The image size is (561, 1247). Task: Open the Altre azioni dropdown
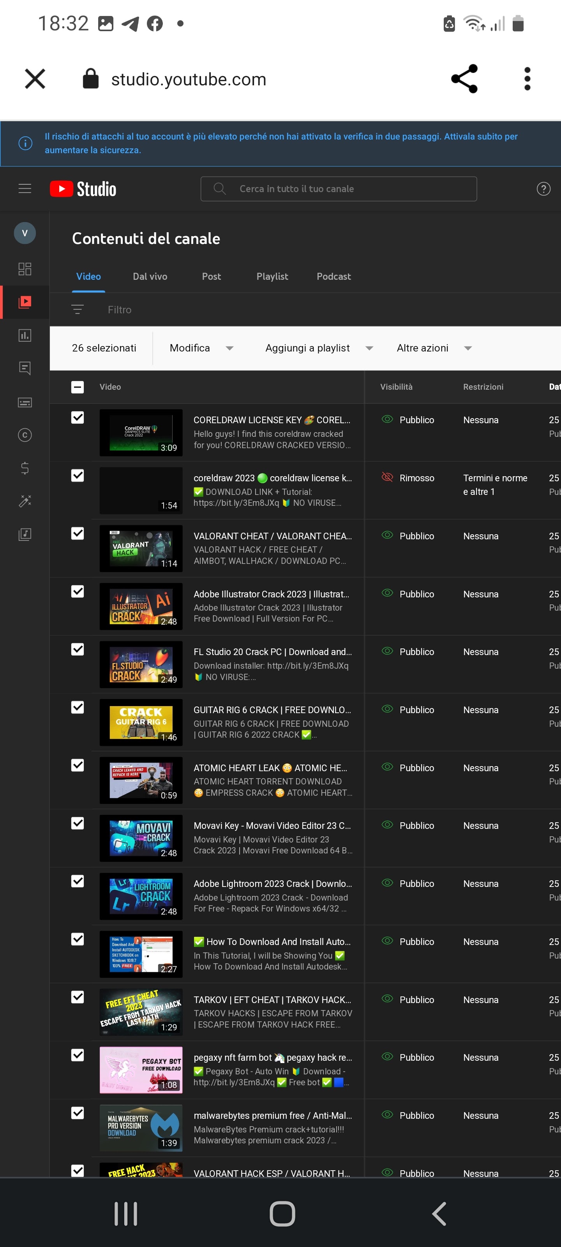click(434, 348)
